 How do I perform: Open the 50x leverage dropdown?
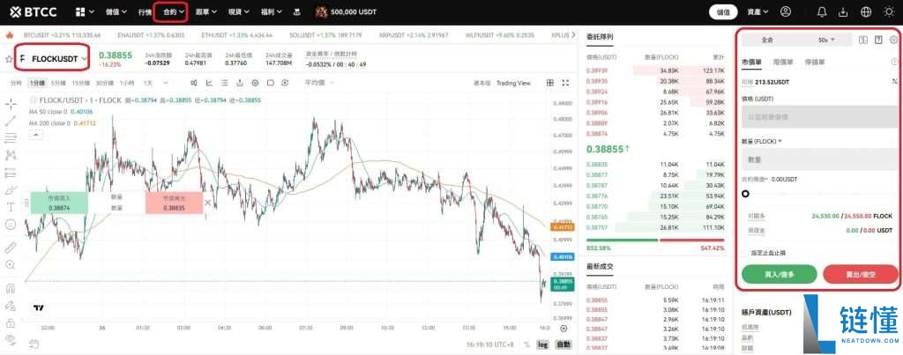825,40
